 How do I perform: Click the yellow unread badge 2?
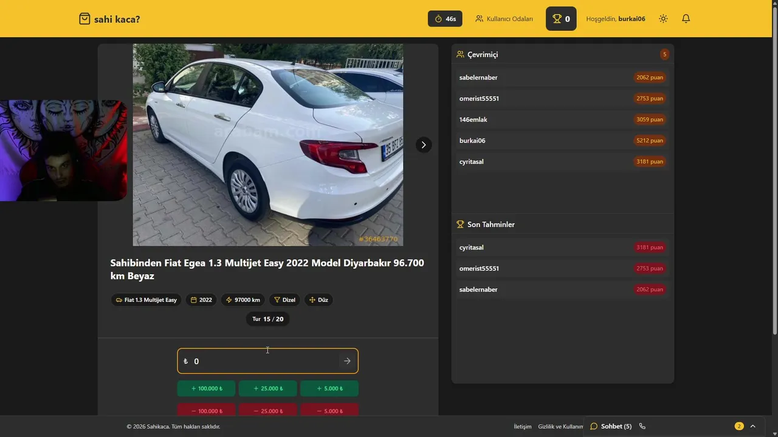tap(739, 426)
